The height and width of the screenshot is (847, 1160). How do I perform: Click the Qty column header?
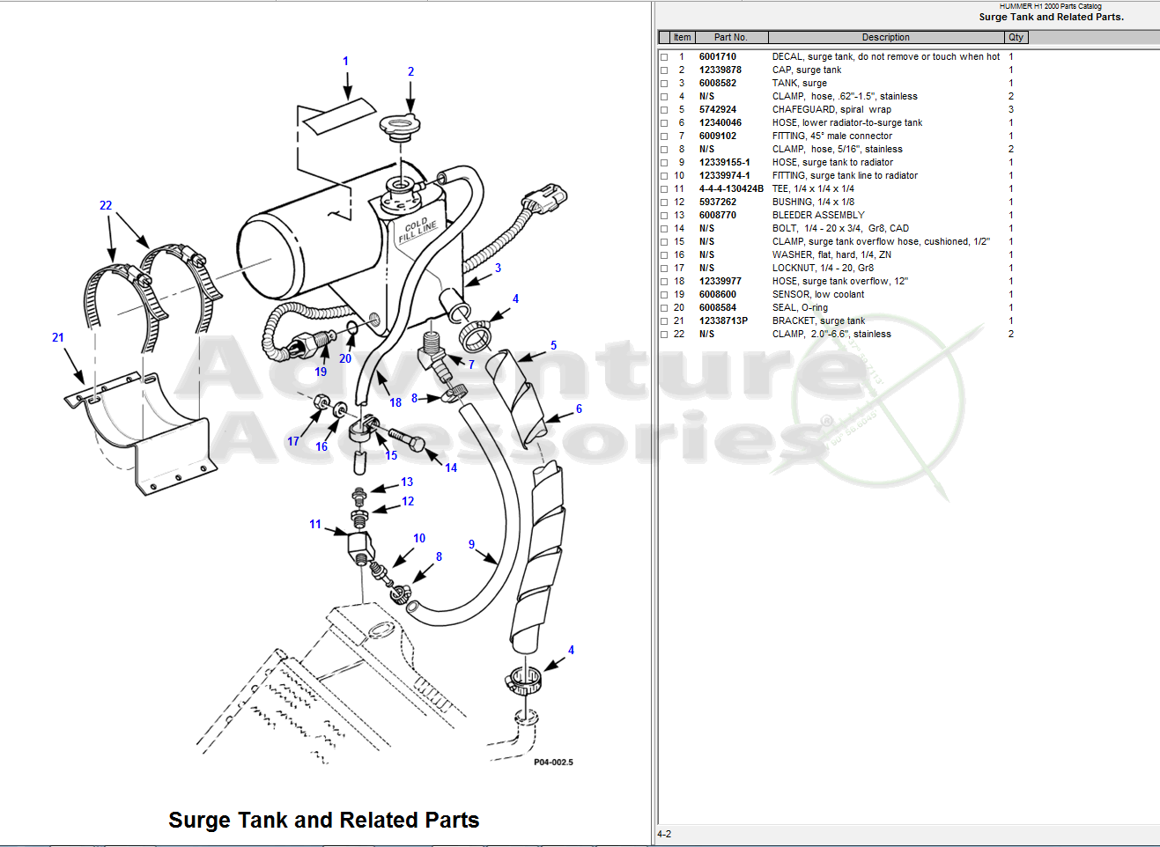[x=1016, y=37]
